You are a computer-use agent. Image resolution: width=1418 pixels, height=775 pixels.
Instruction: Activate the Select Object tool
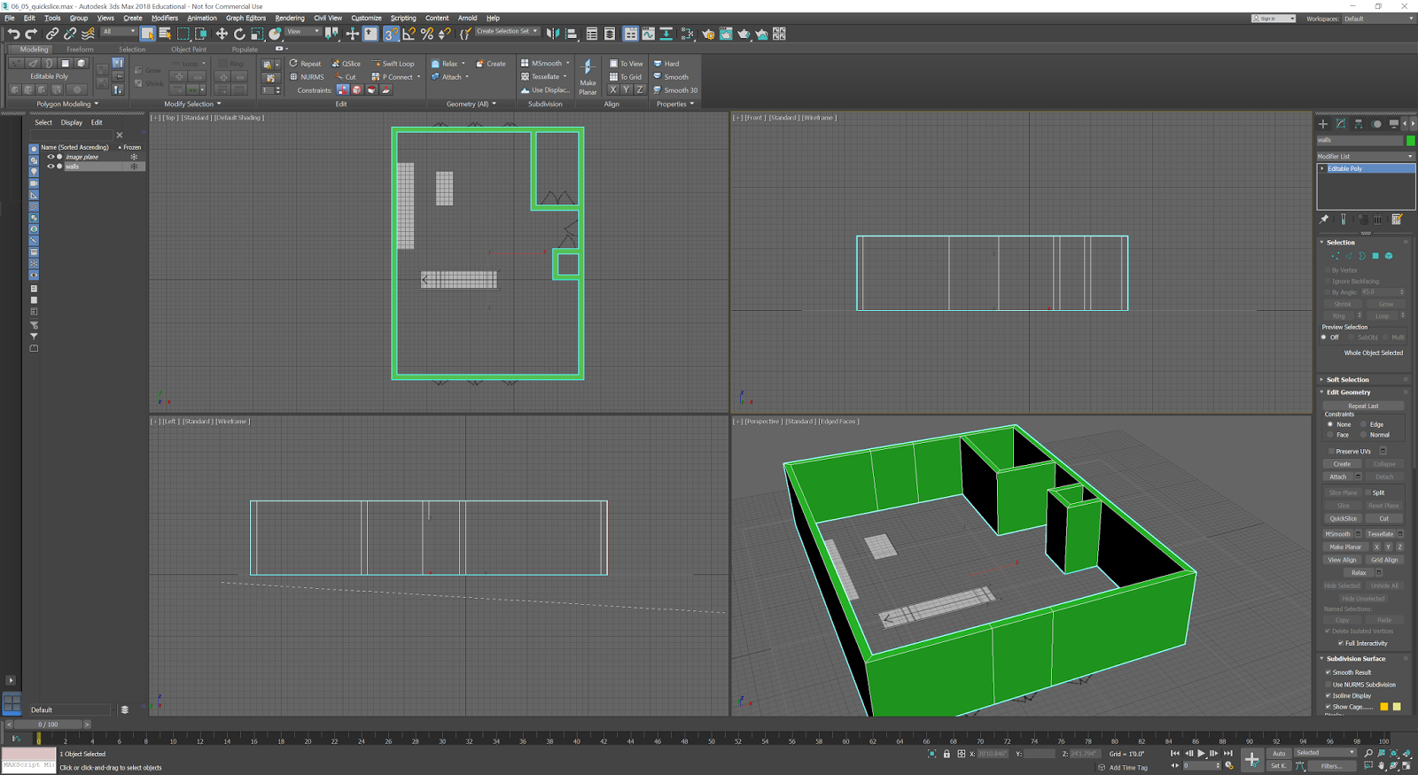click(x=147, y=34)
